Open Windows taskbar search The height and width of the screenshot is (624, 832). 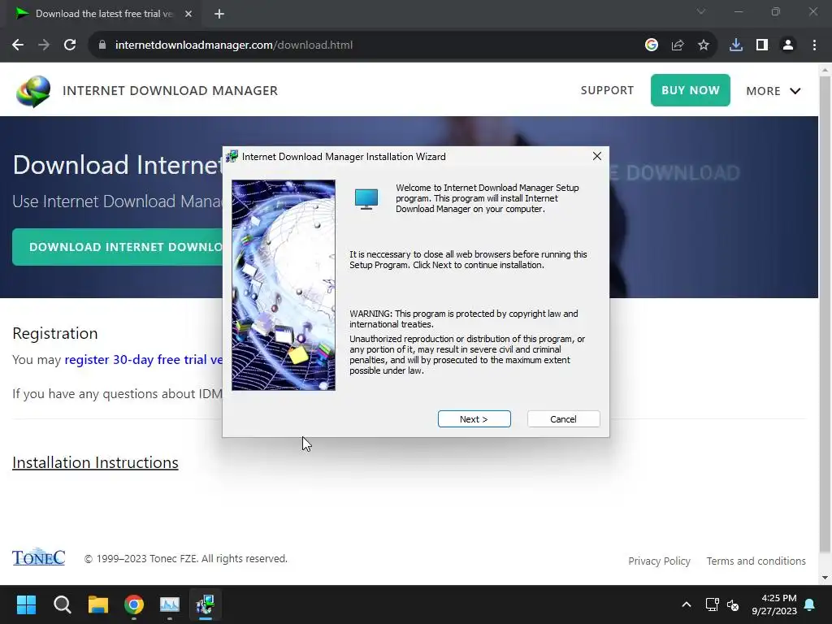pos(62,604)
